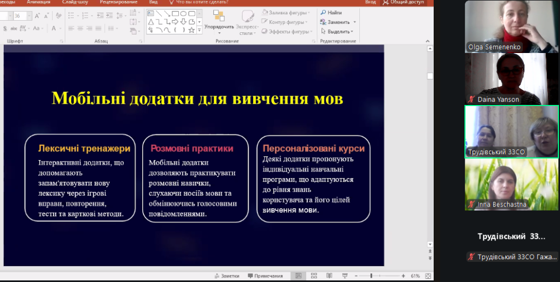Open the Вид (View) ribbon tab
Image resolution: width=560 pixels, height=282 pixels.
tap(153, 2)
